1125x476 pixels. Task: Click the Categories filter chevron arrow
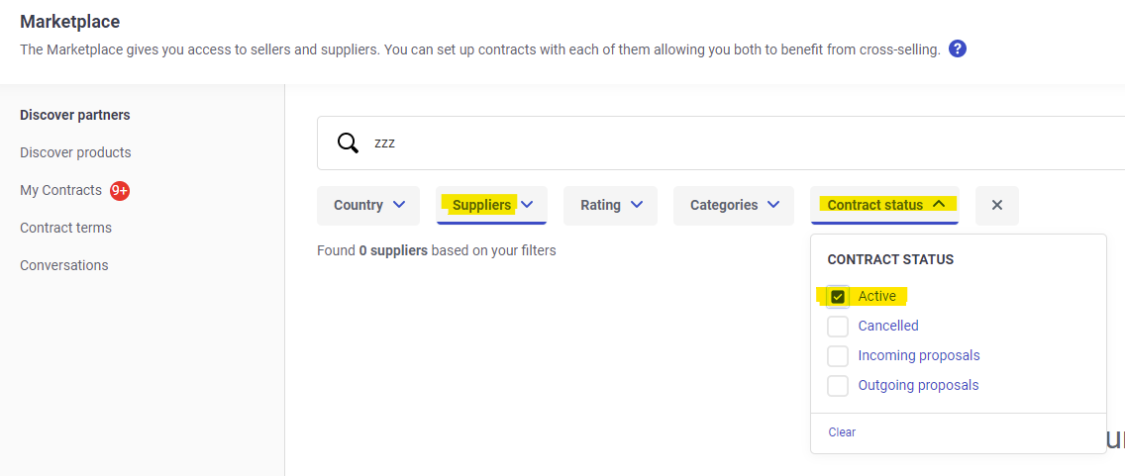773,205
